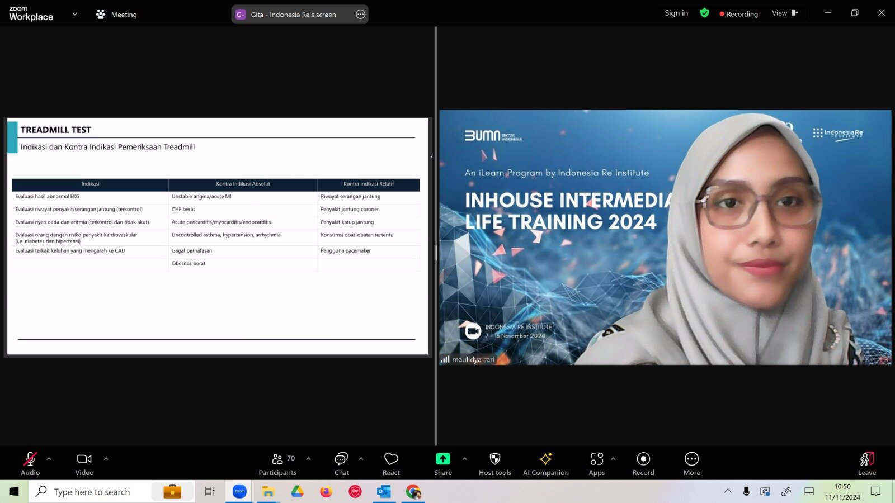Open the More options menu
The height and width of the screenshot is (503, 895).
[692, 464]
